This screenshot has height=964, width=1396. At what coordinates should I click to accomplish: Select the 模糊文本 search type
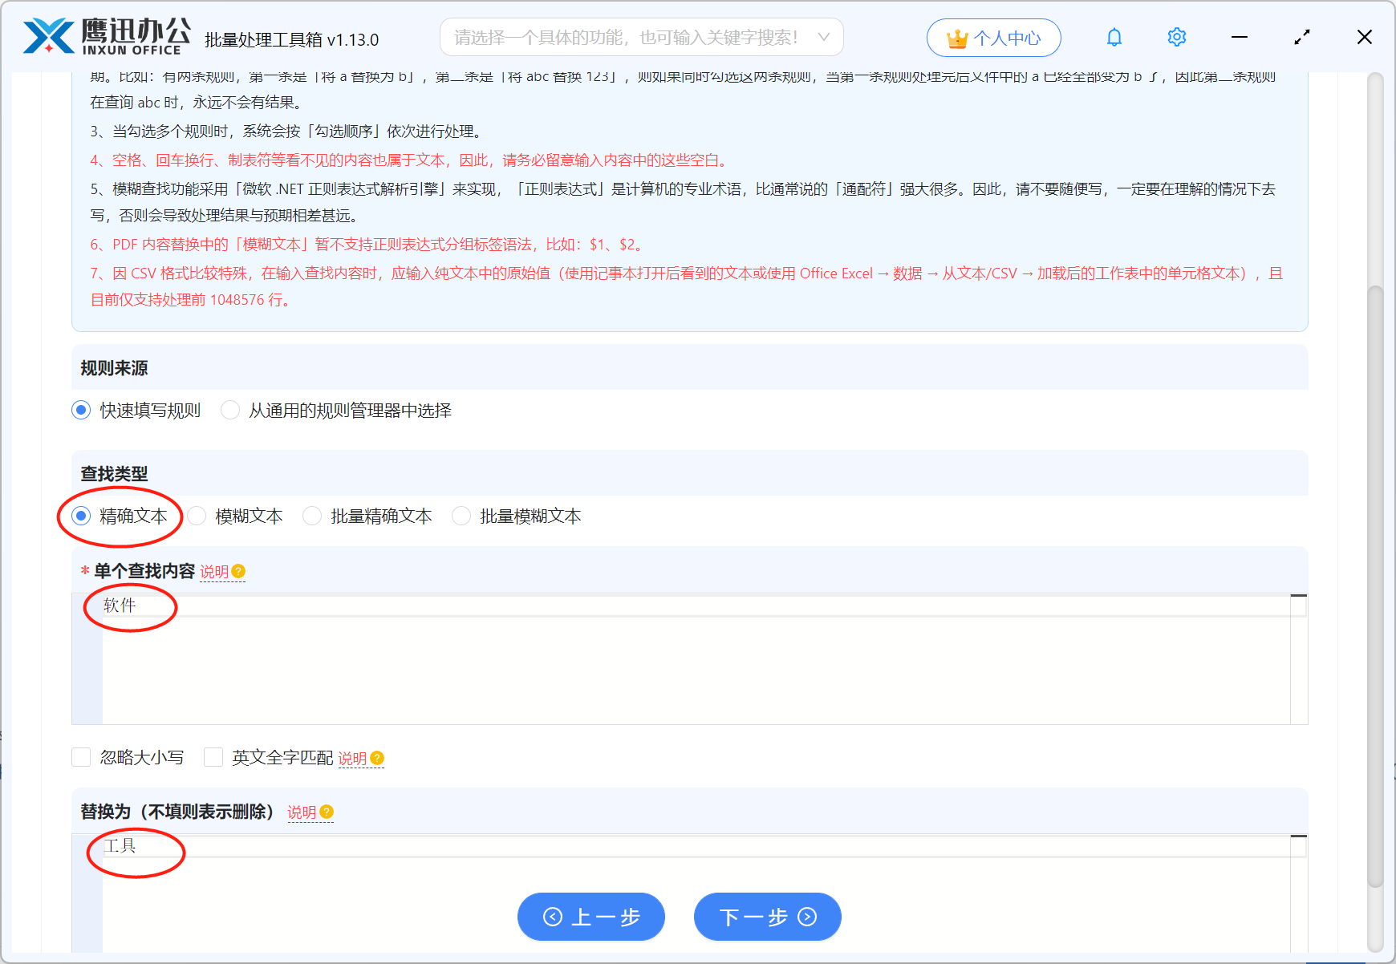[x=197, y=516]
